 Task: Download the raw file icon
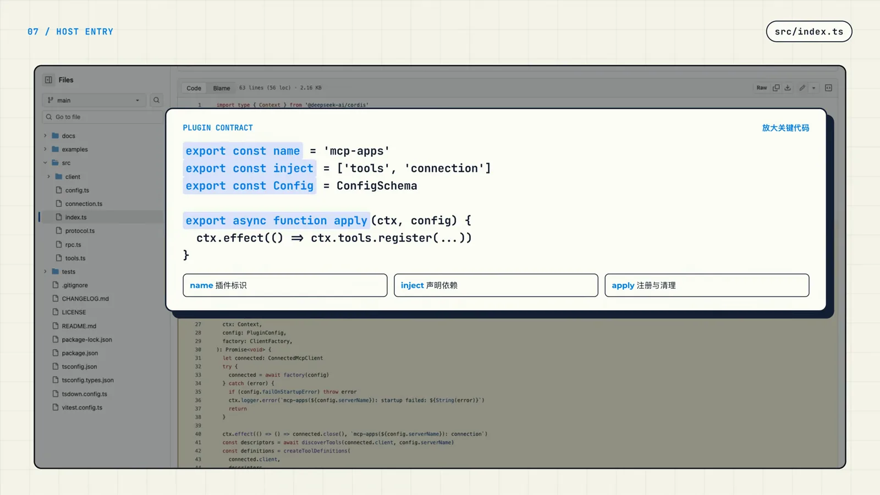tap(788, 88)
